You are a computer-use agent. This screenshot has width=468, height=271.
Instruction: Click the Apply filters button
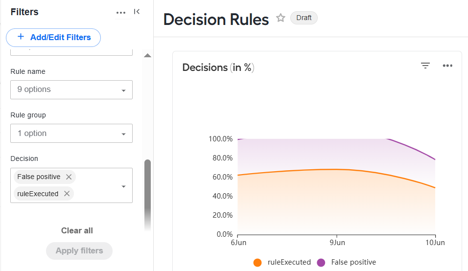pyautogui.click(x=79, y=251)
